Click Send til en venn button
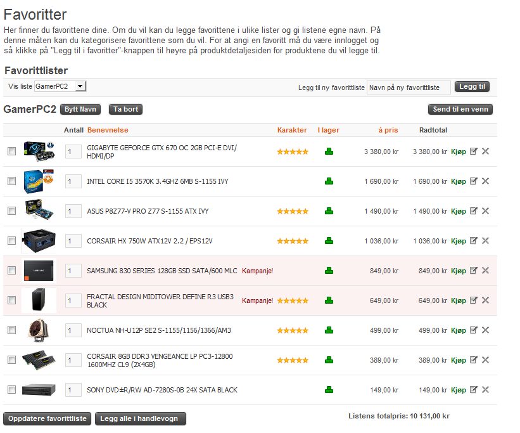 pyautogui.click(x=460, y=109)
